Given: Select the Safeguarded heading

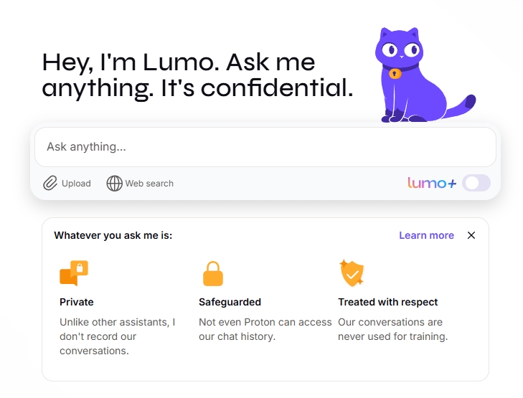Looking at the screenshot, I should click(x=230, y=302).
